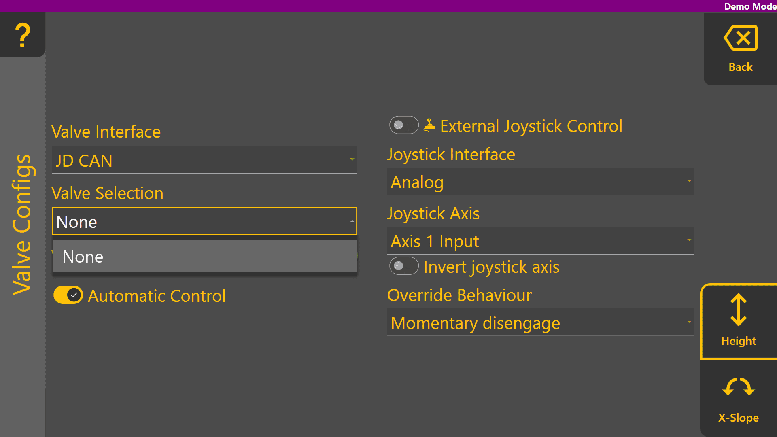This screenshot has height=437, width=777.
Task: Switch to the Height tab label
Action: tap(738, 341)
